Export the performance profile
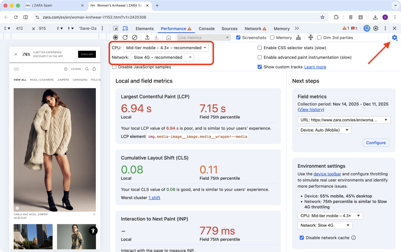 [157, 37]
